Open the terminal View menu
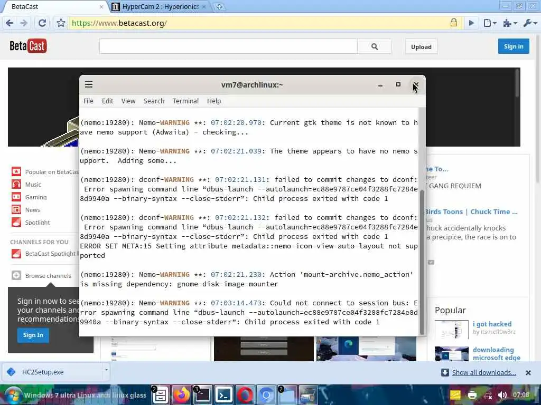The height and width of the screenshot is (405, 541). click(128, 101)
